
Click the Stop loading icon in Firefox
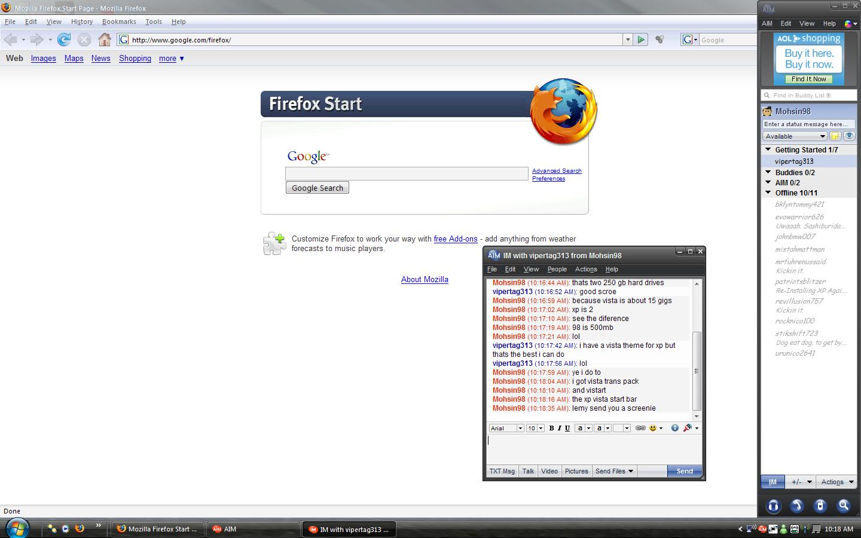(x=84, y=40)
